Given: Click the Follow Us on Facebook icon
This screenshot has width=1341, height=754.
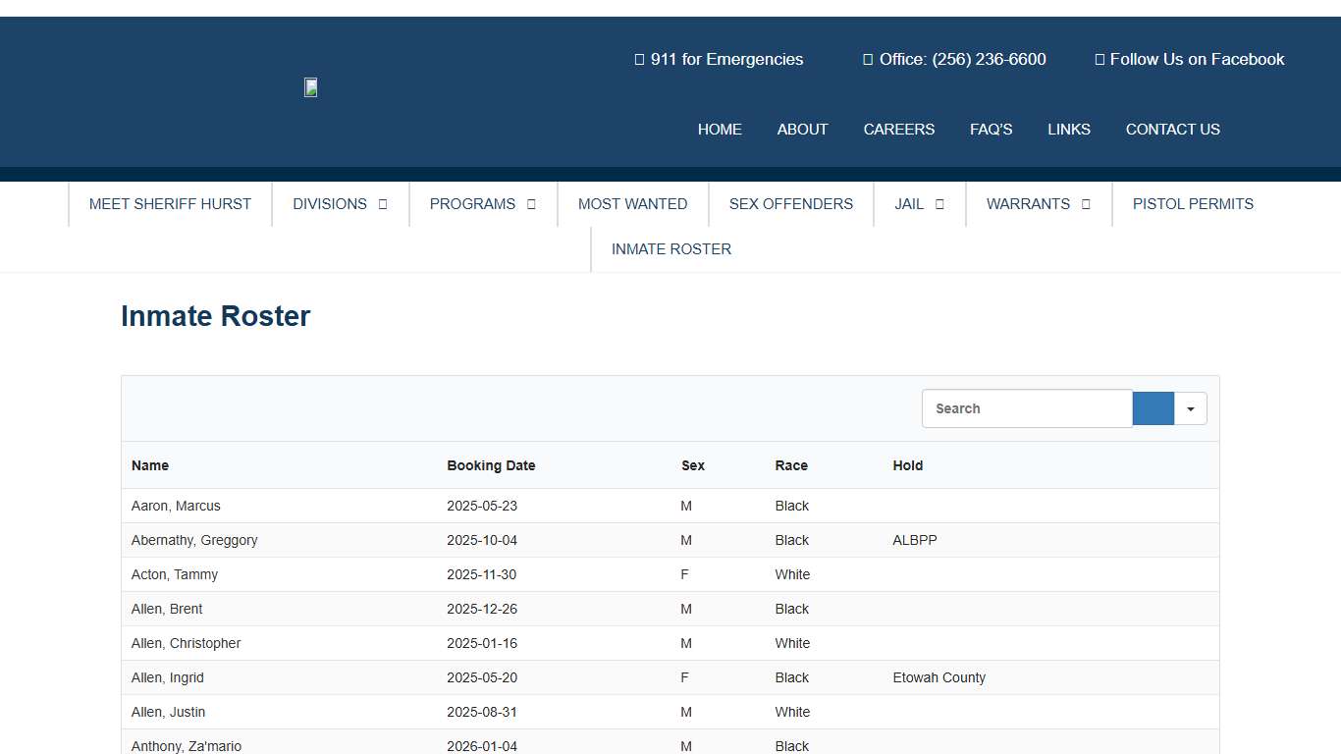Looking at the screenshot, I should (x=1099, y=59).
